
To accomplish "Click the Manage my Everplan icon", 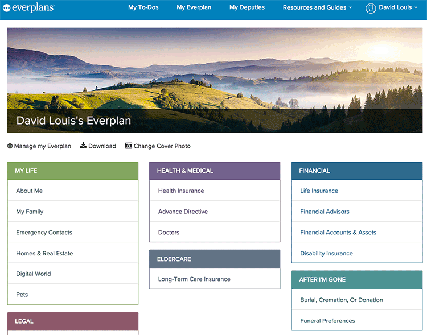I will click(x=10, y=146).
